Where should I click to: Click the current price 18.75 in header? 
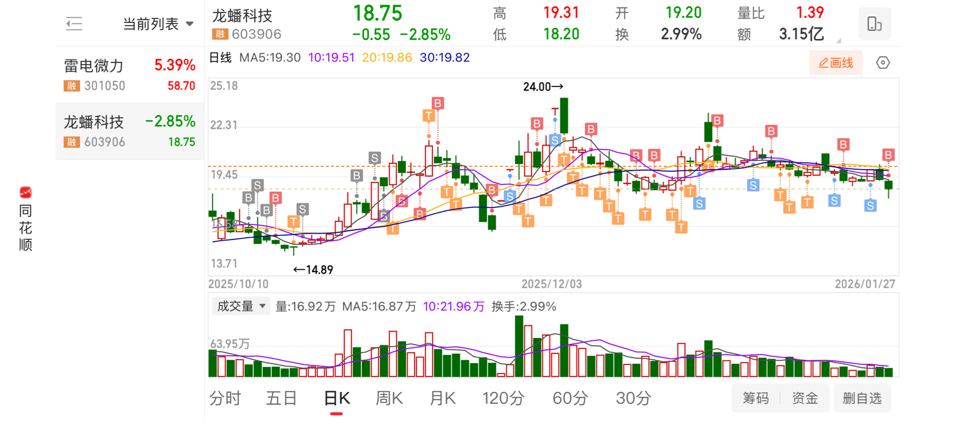(378, 13)
